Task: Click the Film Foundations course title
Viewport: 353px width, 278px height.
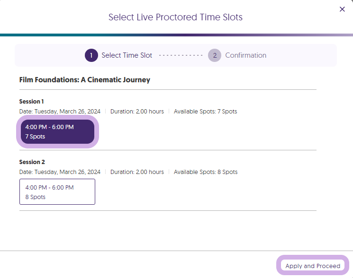Action: 85,80
